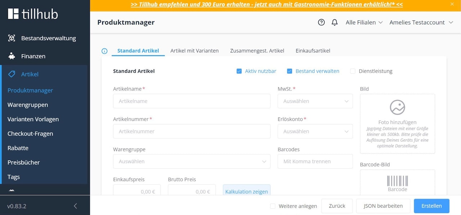Open help via the question mark icon
The width and height of the screenshot is (461, 215).
click(321, 22)
